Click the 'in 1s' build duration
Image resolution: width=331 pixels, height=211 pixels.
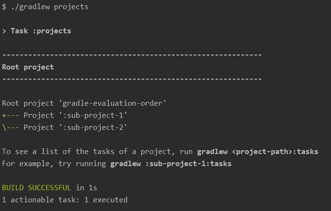[x=86, y=187]
